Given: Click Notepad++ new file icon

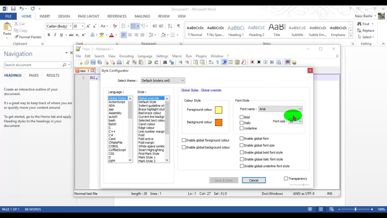Looking at the screenshot, I should (80, 62).
